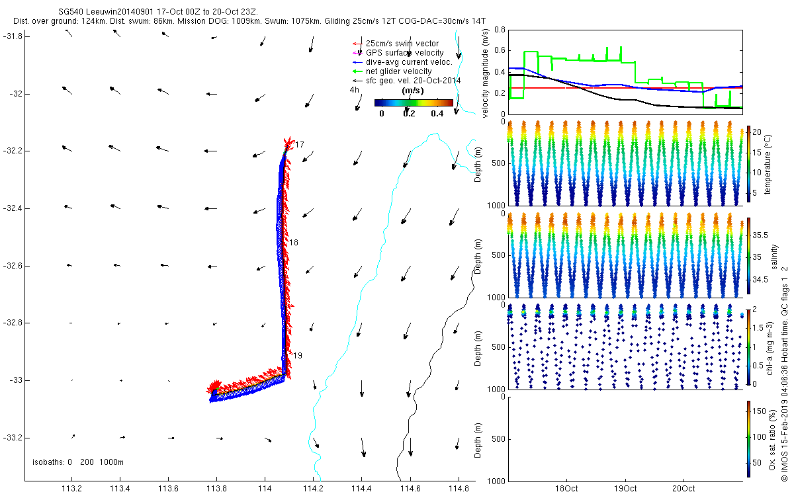
Task: Click the day marker '18' on the glider track
Action: [294, 243]
